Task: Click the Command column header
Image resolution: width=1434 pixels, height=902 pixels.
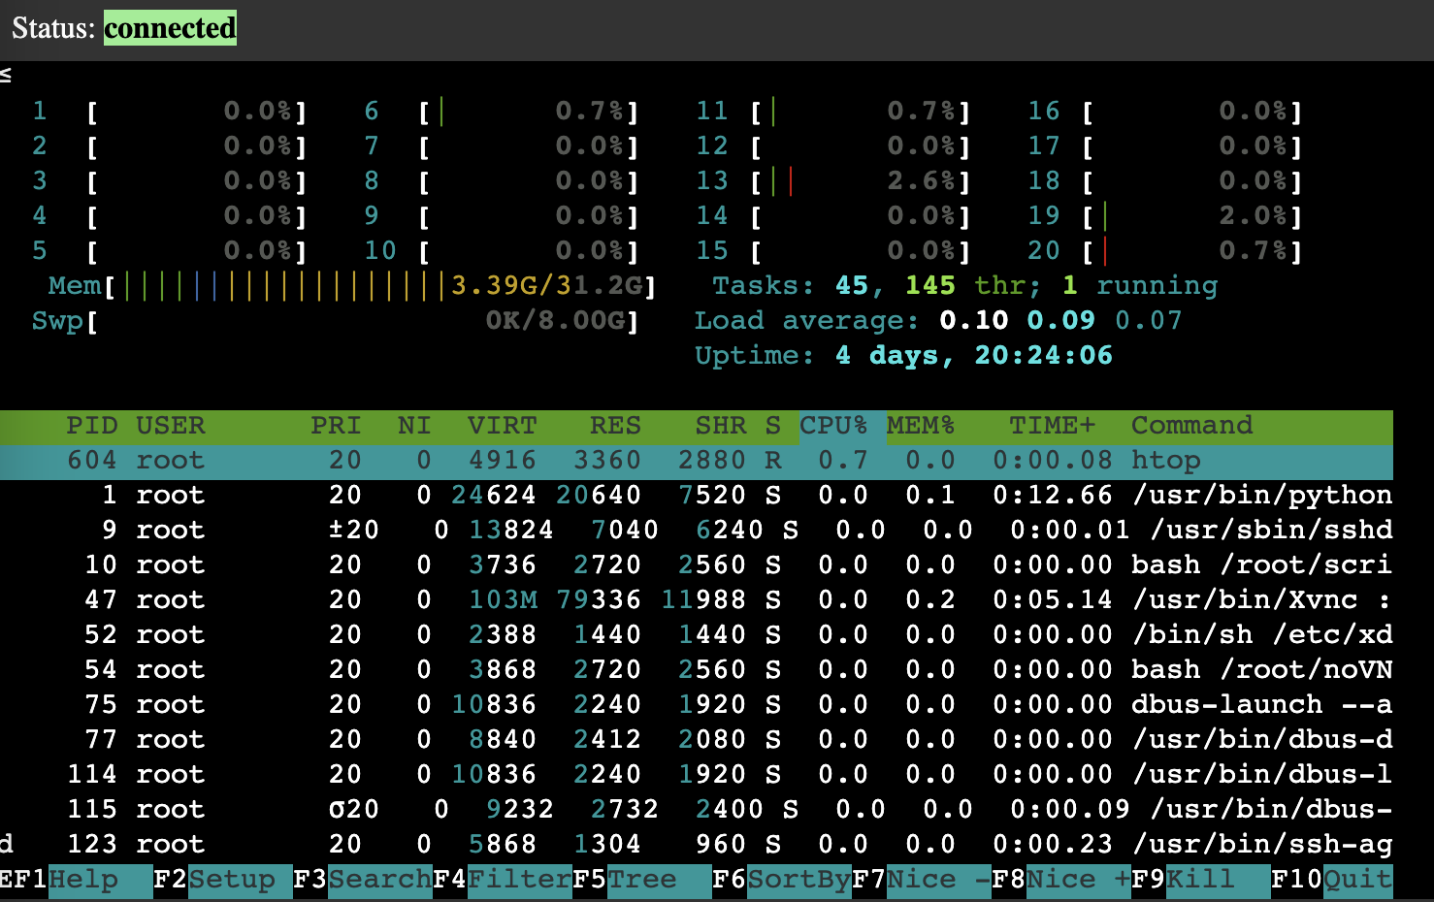Action: click(x=1191, y=426)
